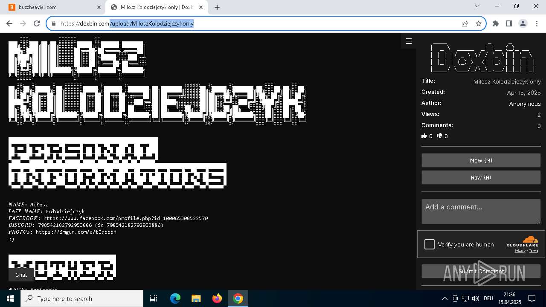546x307 pixels.
Task: Launch Firefox from the taskbar
Action: 217,298
